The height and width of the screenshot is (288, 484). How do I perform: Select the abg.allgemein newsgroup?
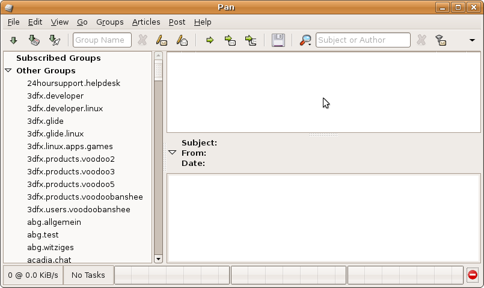tap(54, 222)
